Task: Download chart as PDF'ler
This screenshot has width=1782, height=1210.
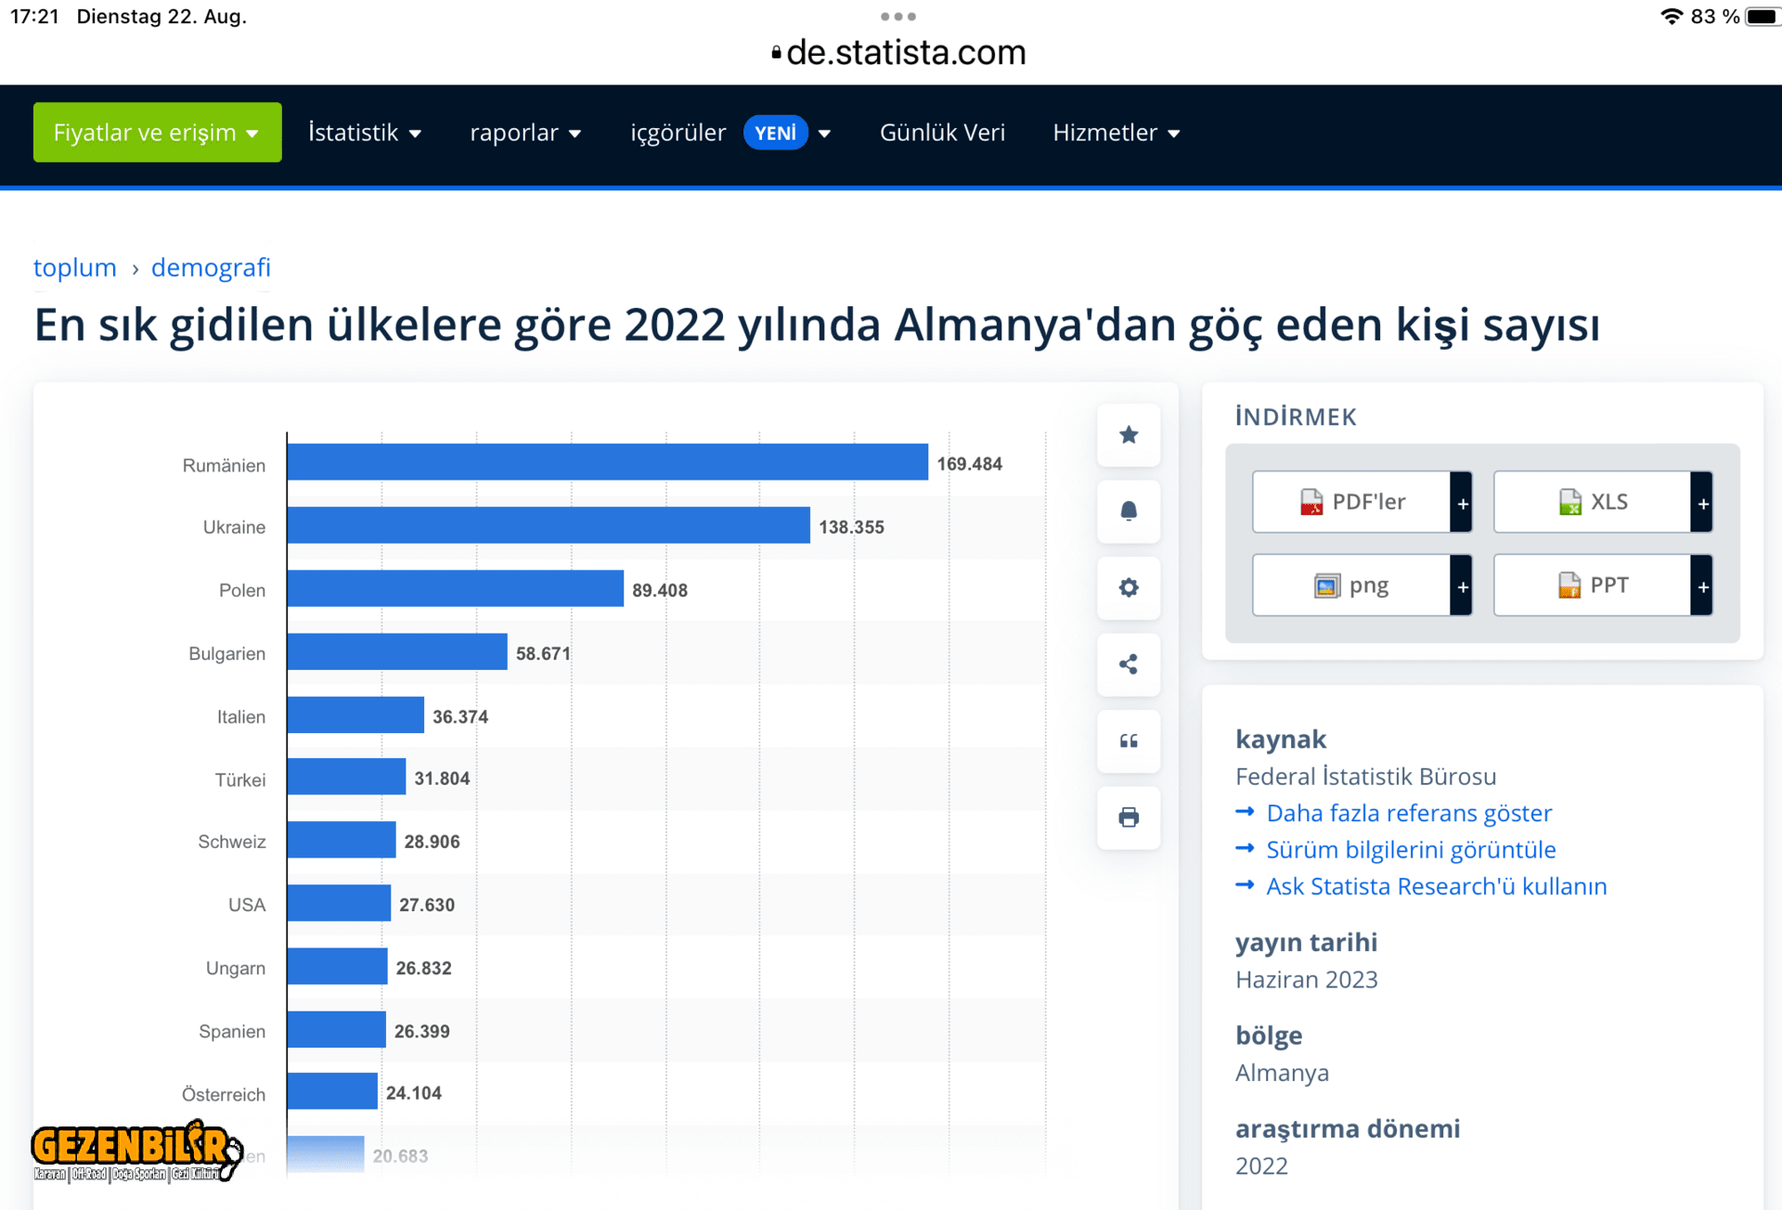Action: pyautogui.click(x=1352, y=502)
